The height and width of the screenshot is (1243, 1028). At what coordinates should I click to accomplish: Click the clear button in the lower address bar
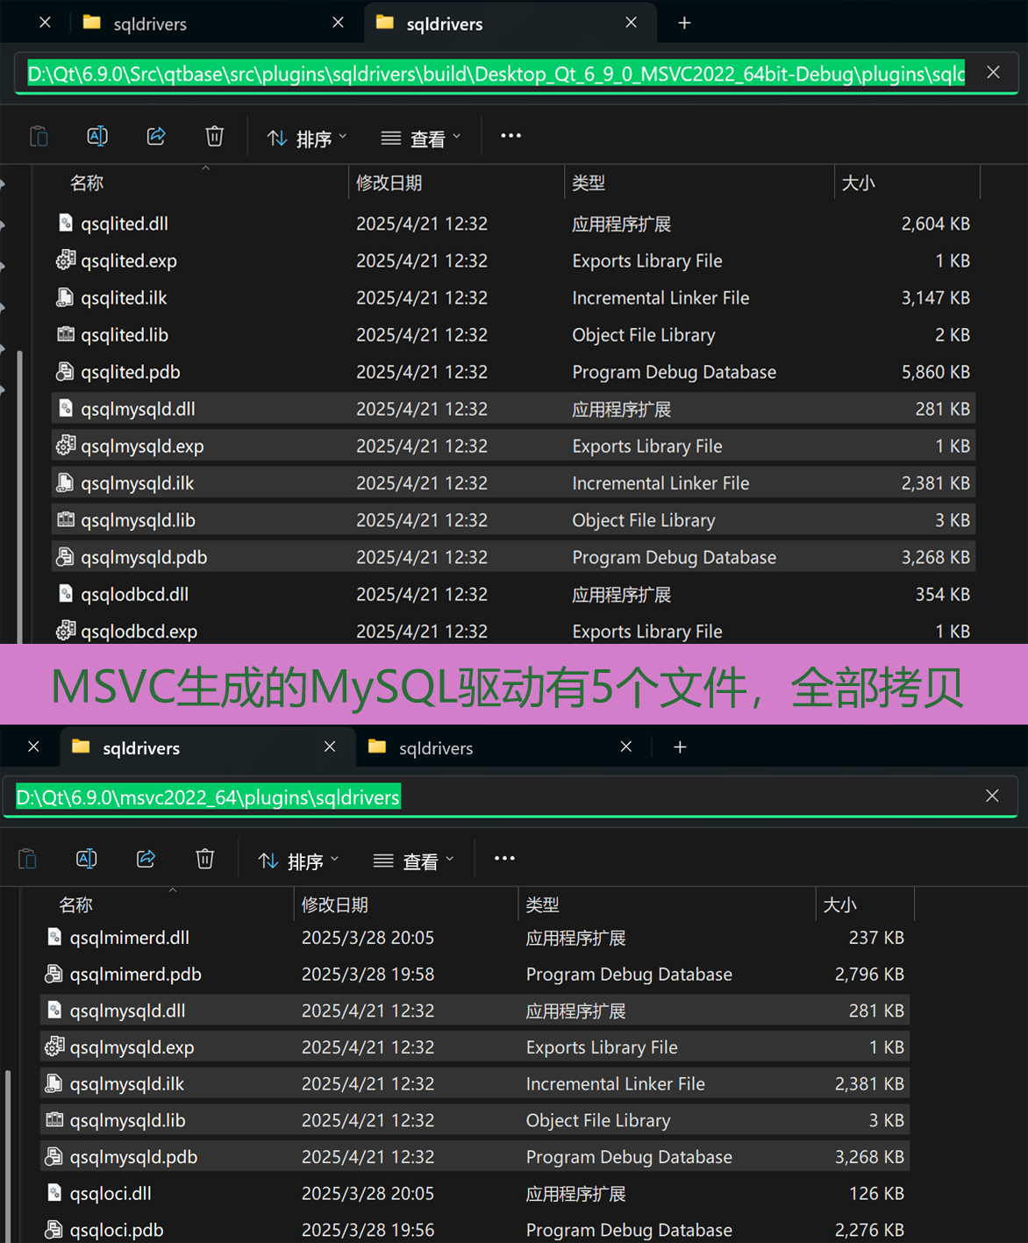(x=991, y=797)
